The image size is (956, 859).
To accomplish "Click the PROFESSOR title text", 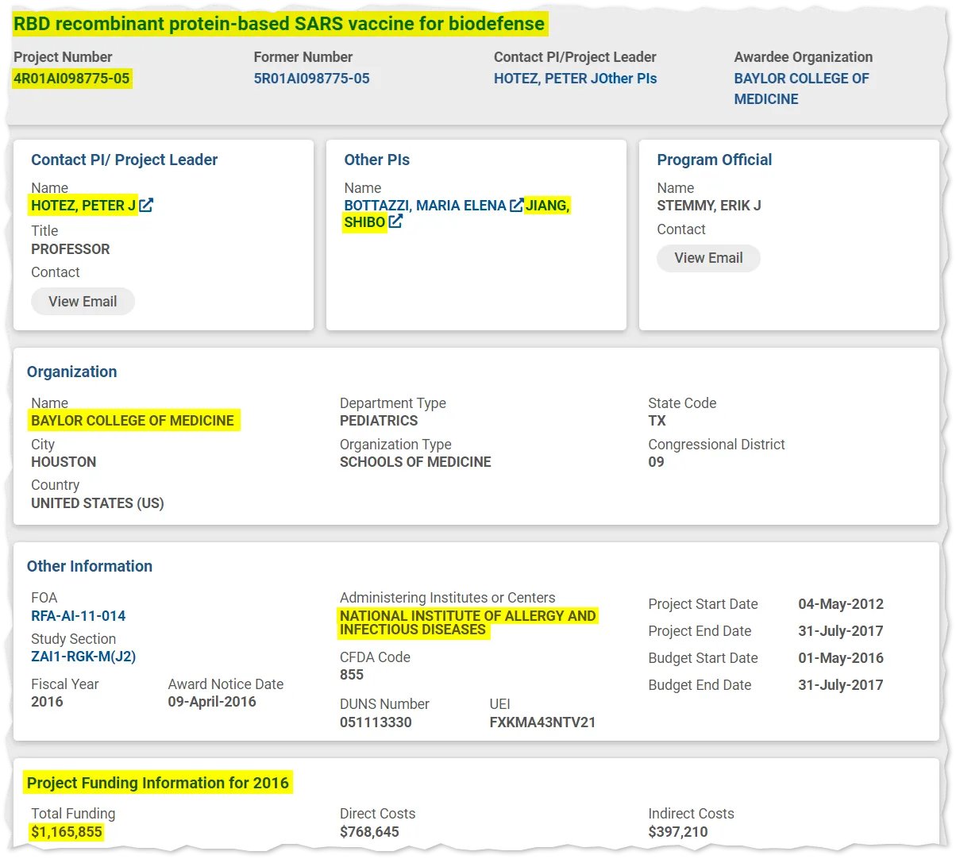I will click(x=71, y=249).
